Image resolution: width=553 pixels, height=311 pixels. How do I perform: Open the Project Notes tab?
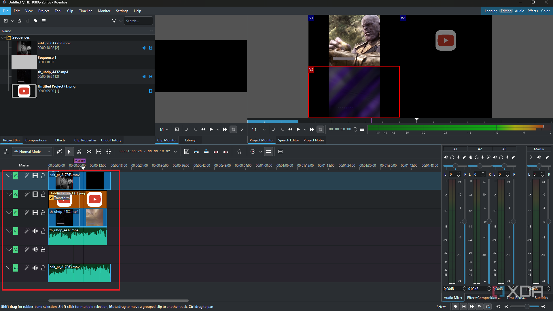pyautogui.click(x=314, y=140)
